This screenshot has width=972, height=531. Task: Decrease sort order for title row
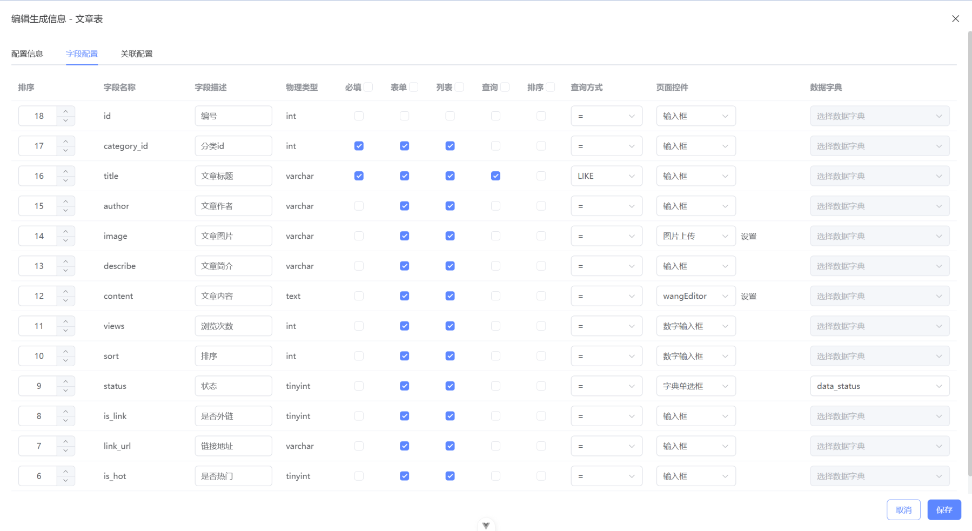pos(65,181)
